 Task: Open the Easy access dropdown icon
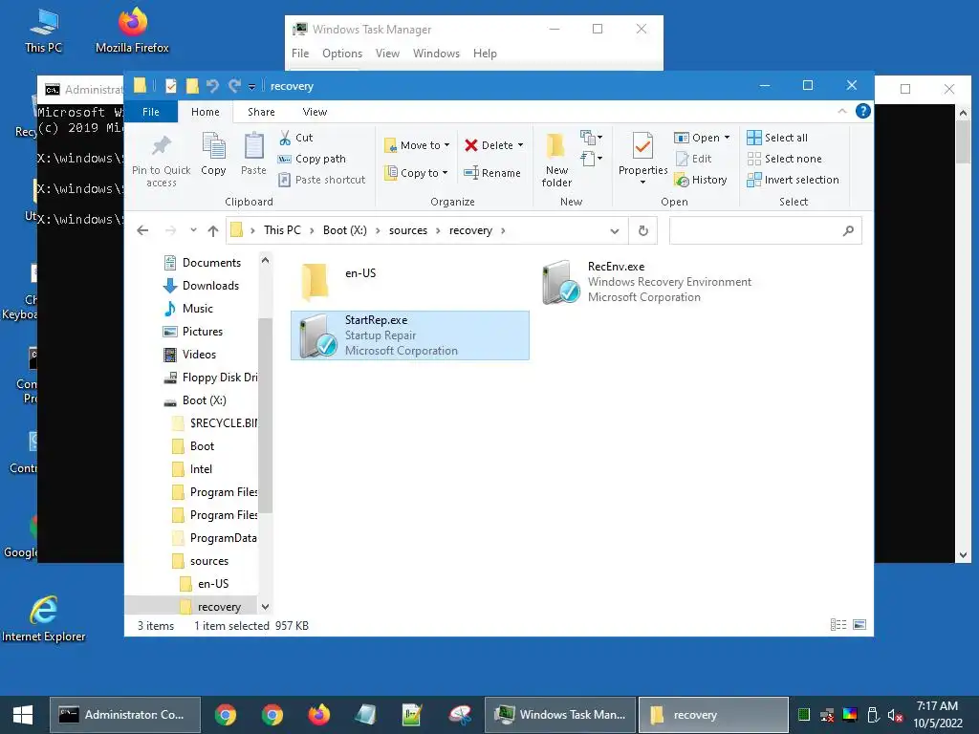click(x=591, y=159)
